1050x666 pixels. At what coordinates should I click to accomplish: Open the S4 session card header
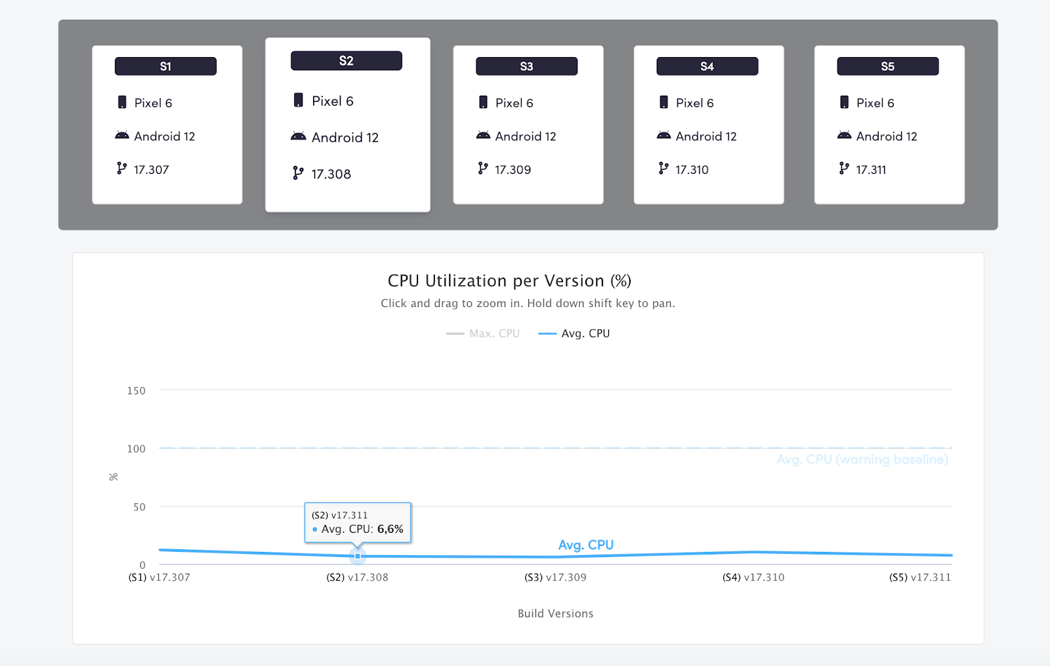[x=707, y=66]
